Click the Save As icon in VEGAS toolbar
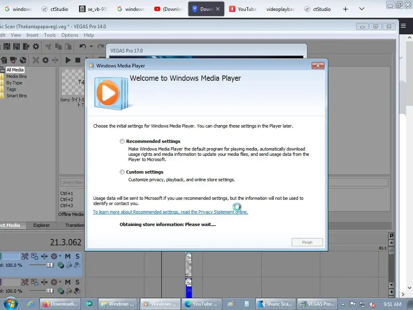Image resolution: width=413 pixels, height=310 pixels. [16, 47]
